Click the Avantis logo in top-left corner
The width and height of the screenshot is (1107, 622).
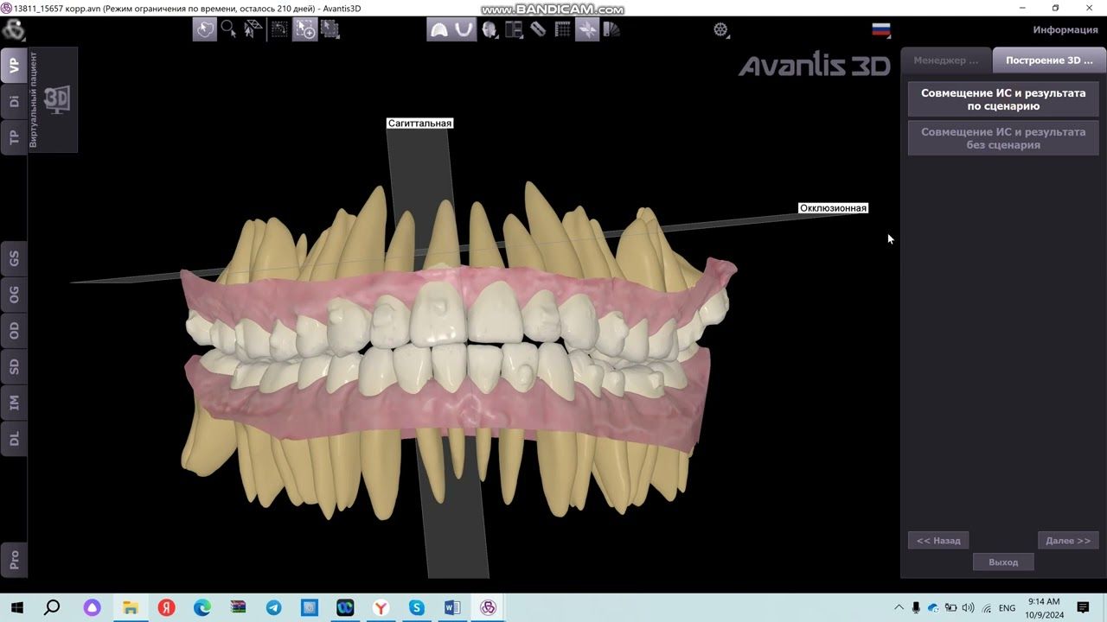(x=13, y=29)
